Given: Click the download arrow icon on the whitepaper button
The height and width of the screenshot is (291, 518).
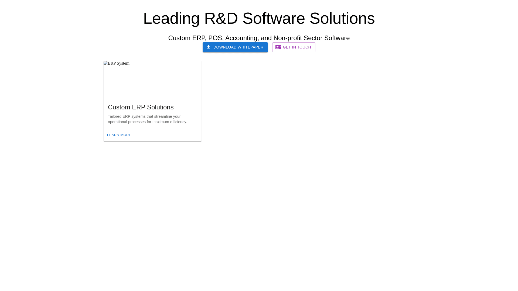Looking at the screenshot, I should click(208, 47).
